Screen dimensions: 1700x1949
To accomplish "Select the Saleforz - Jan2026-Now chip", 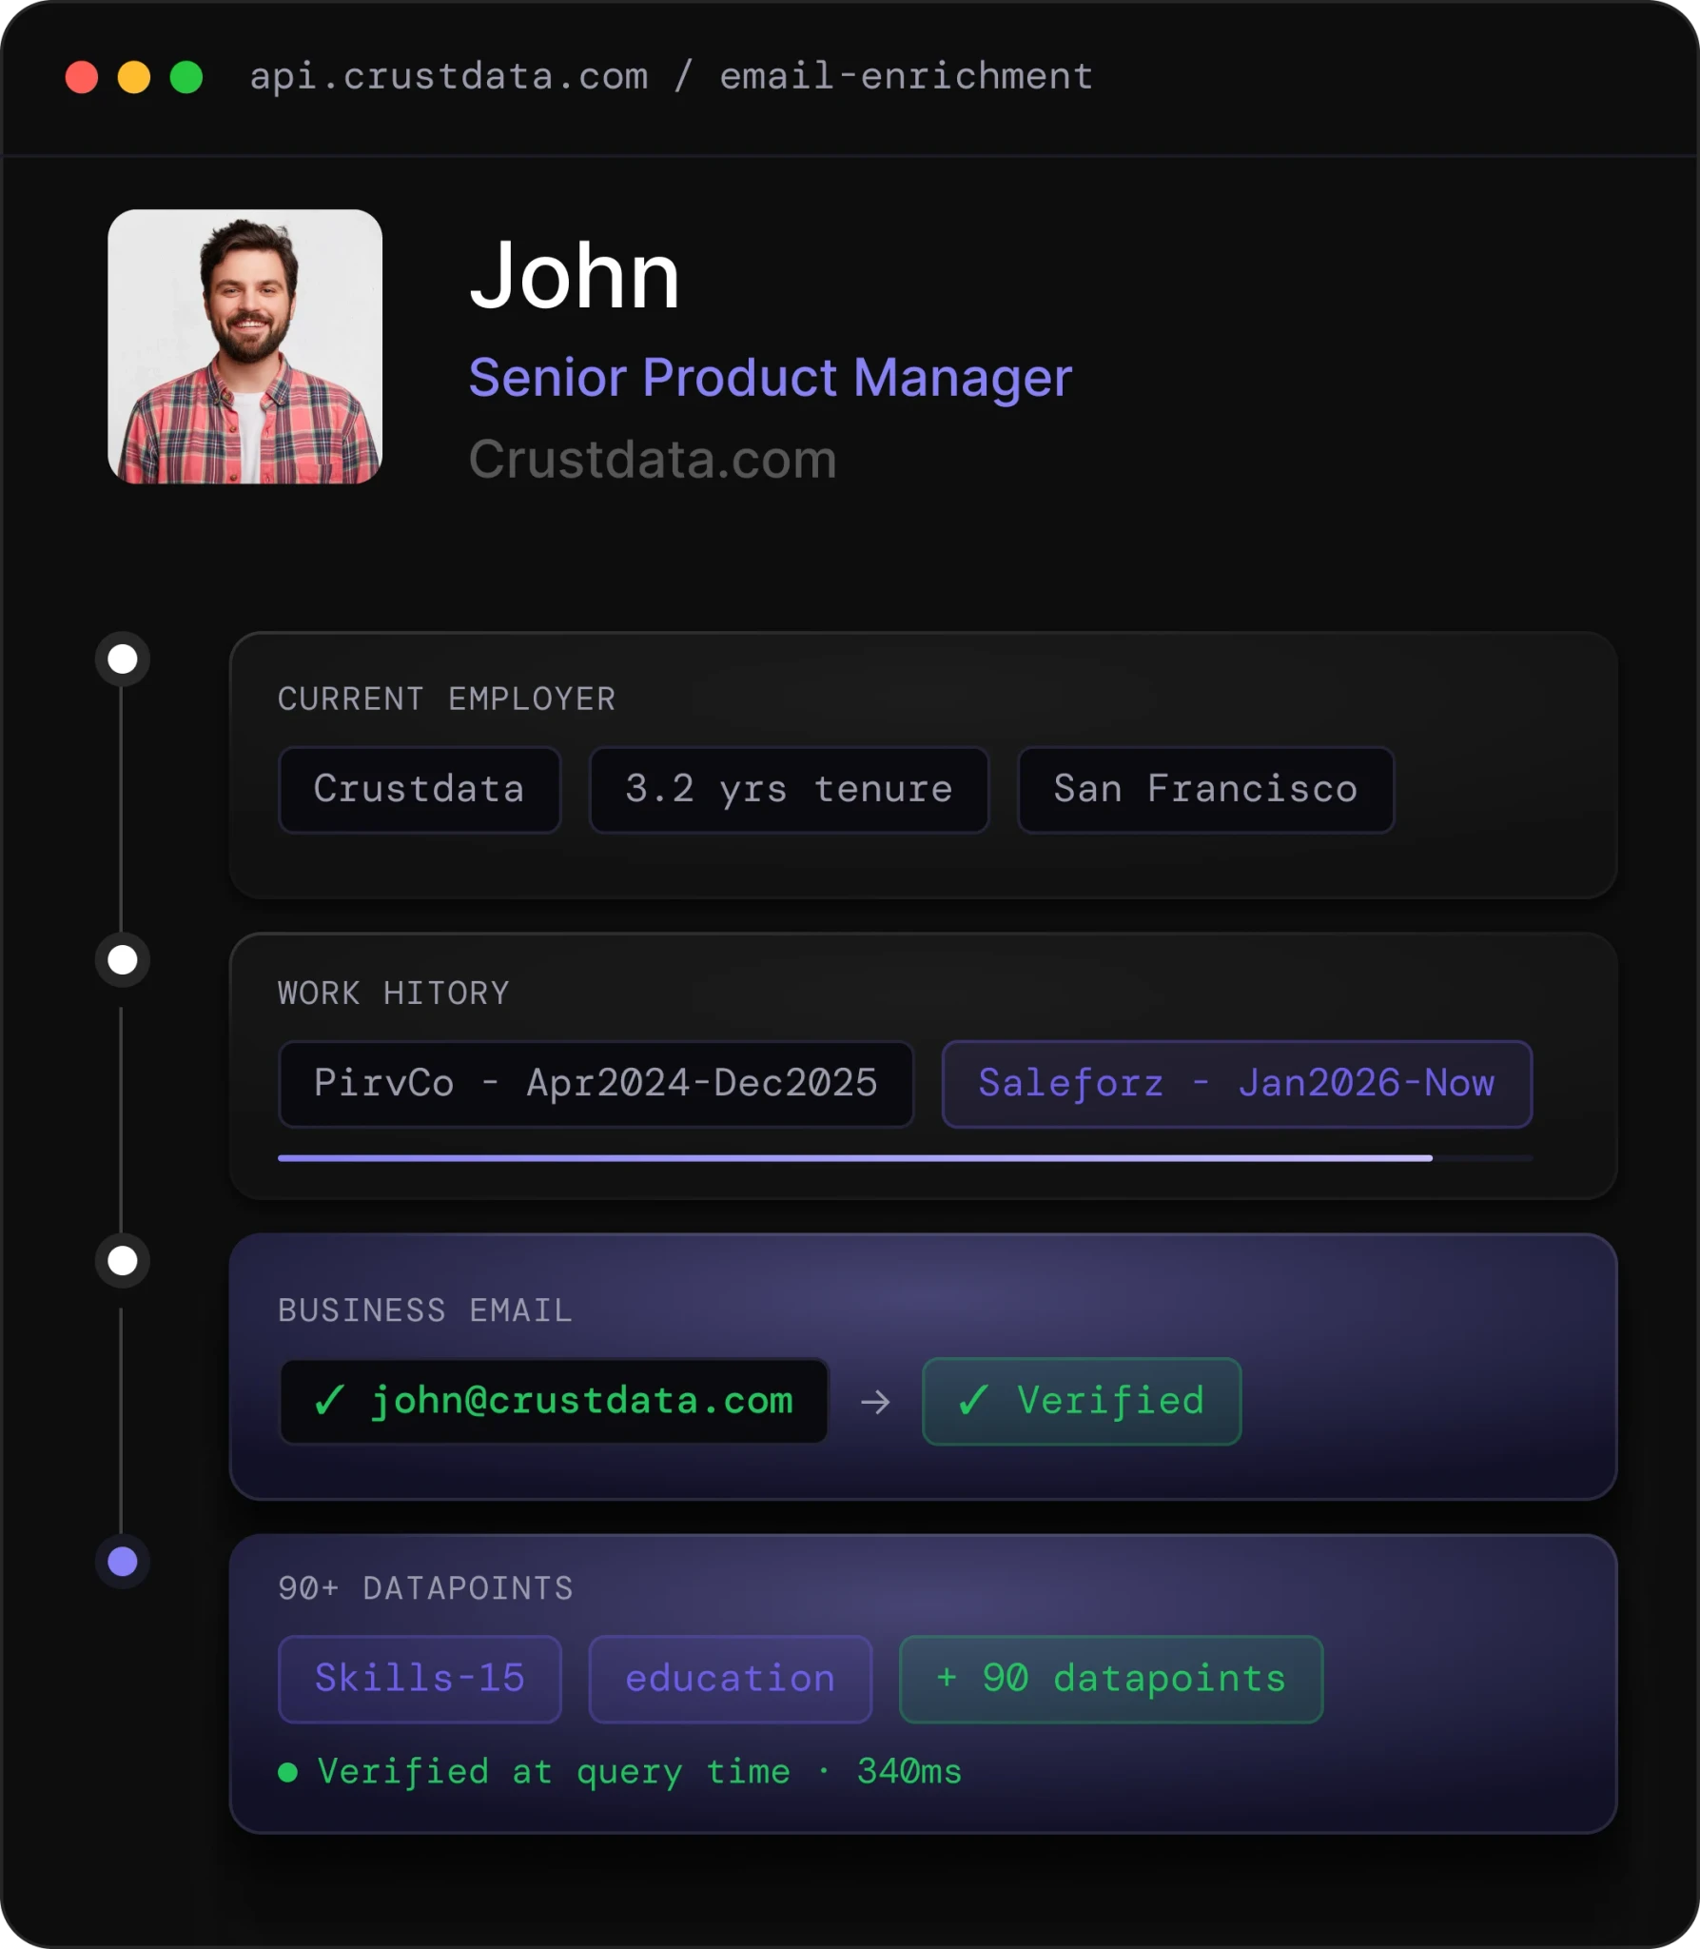I will 1237,1084.
